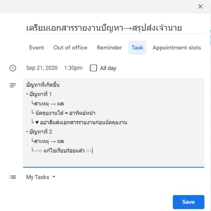This screenshot has height=211, width=211.
Task: Switch to the Out of office tab
Action: [x=70, y=47]
